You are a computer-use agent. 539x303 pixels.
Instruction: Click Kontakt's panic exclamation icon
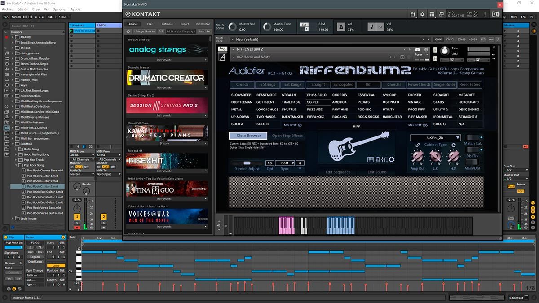click(486, 14)
